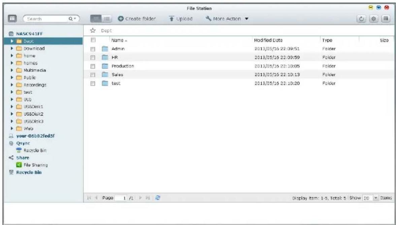Sort by Type column header
Viewport: 396px width, 225px height.
(327, 40)
